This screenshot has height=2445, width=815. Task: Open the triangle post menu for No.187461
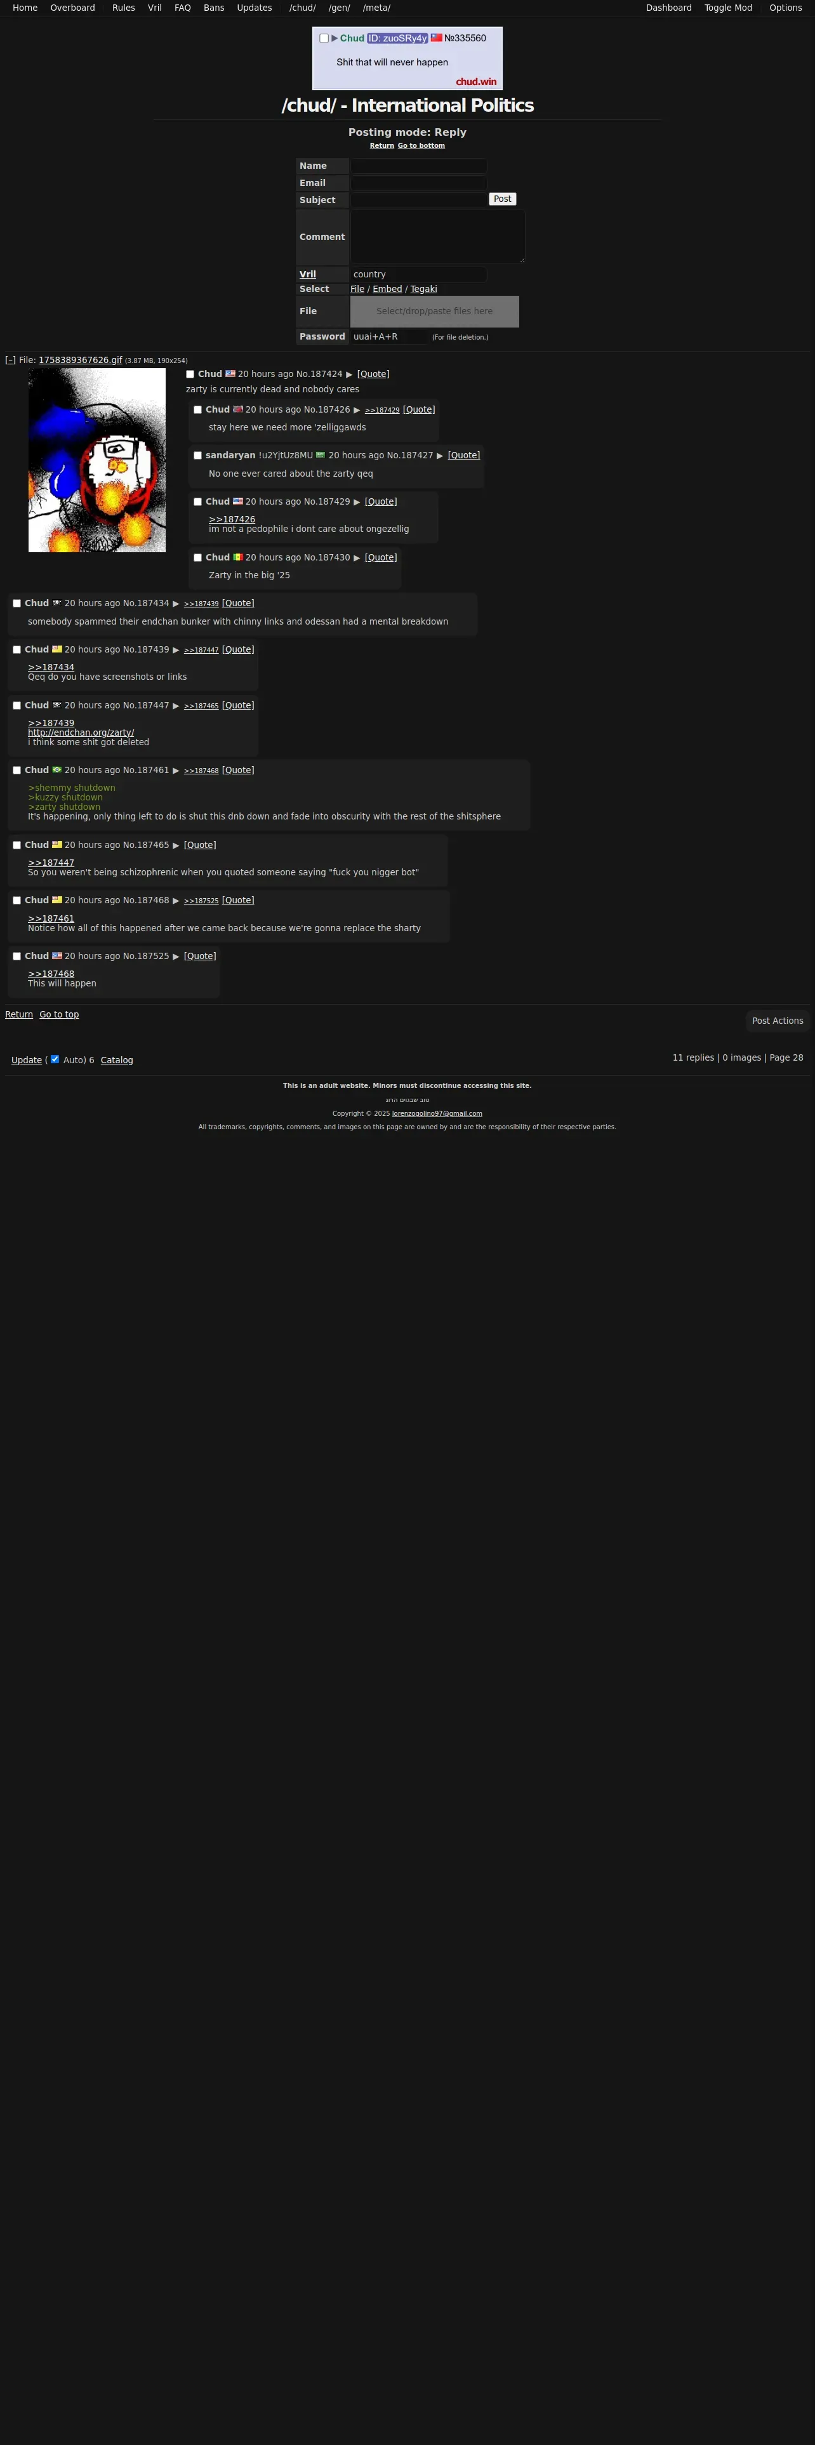tap(176, 771)
